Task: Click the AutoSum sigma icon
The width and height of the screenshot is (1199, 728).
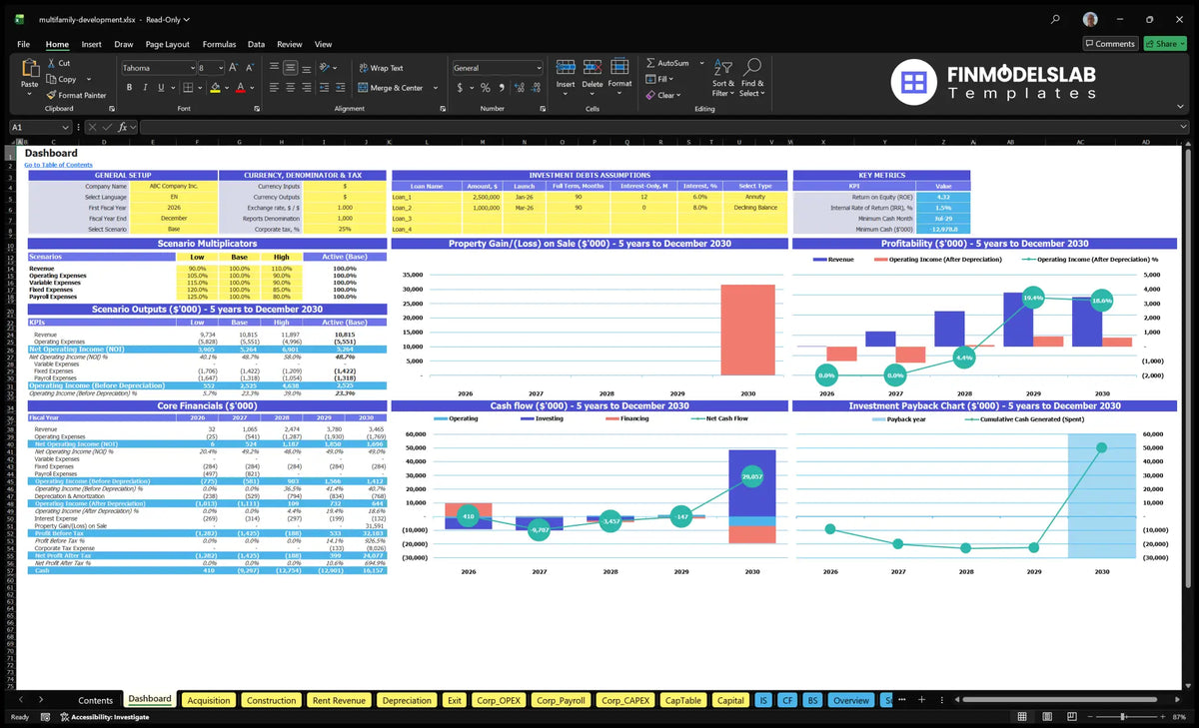Action: click(x=650, y=63)
